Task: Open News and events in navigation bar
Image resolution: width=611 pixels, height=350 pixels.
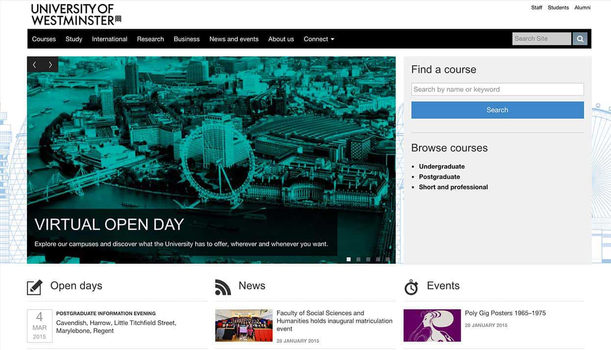Action: 234,39
